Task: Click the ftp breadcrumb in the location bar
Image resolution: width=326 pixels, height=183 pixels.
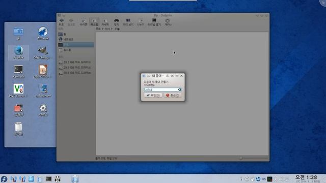Action: click(x=117, y=29)
